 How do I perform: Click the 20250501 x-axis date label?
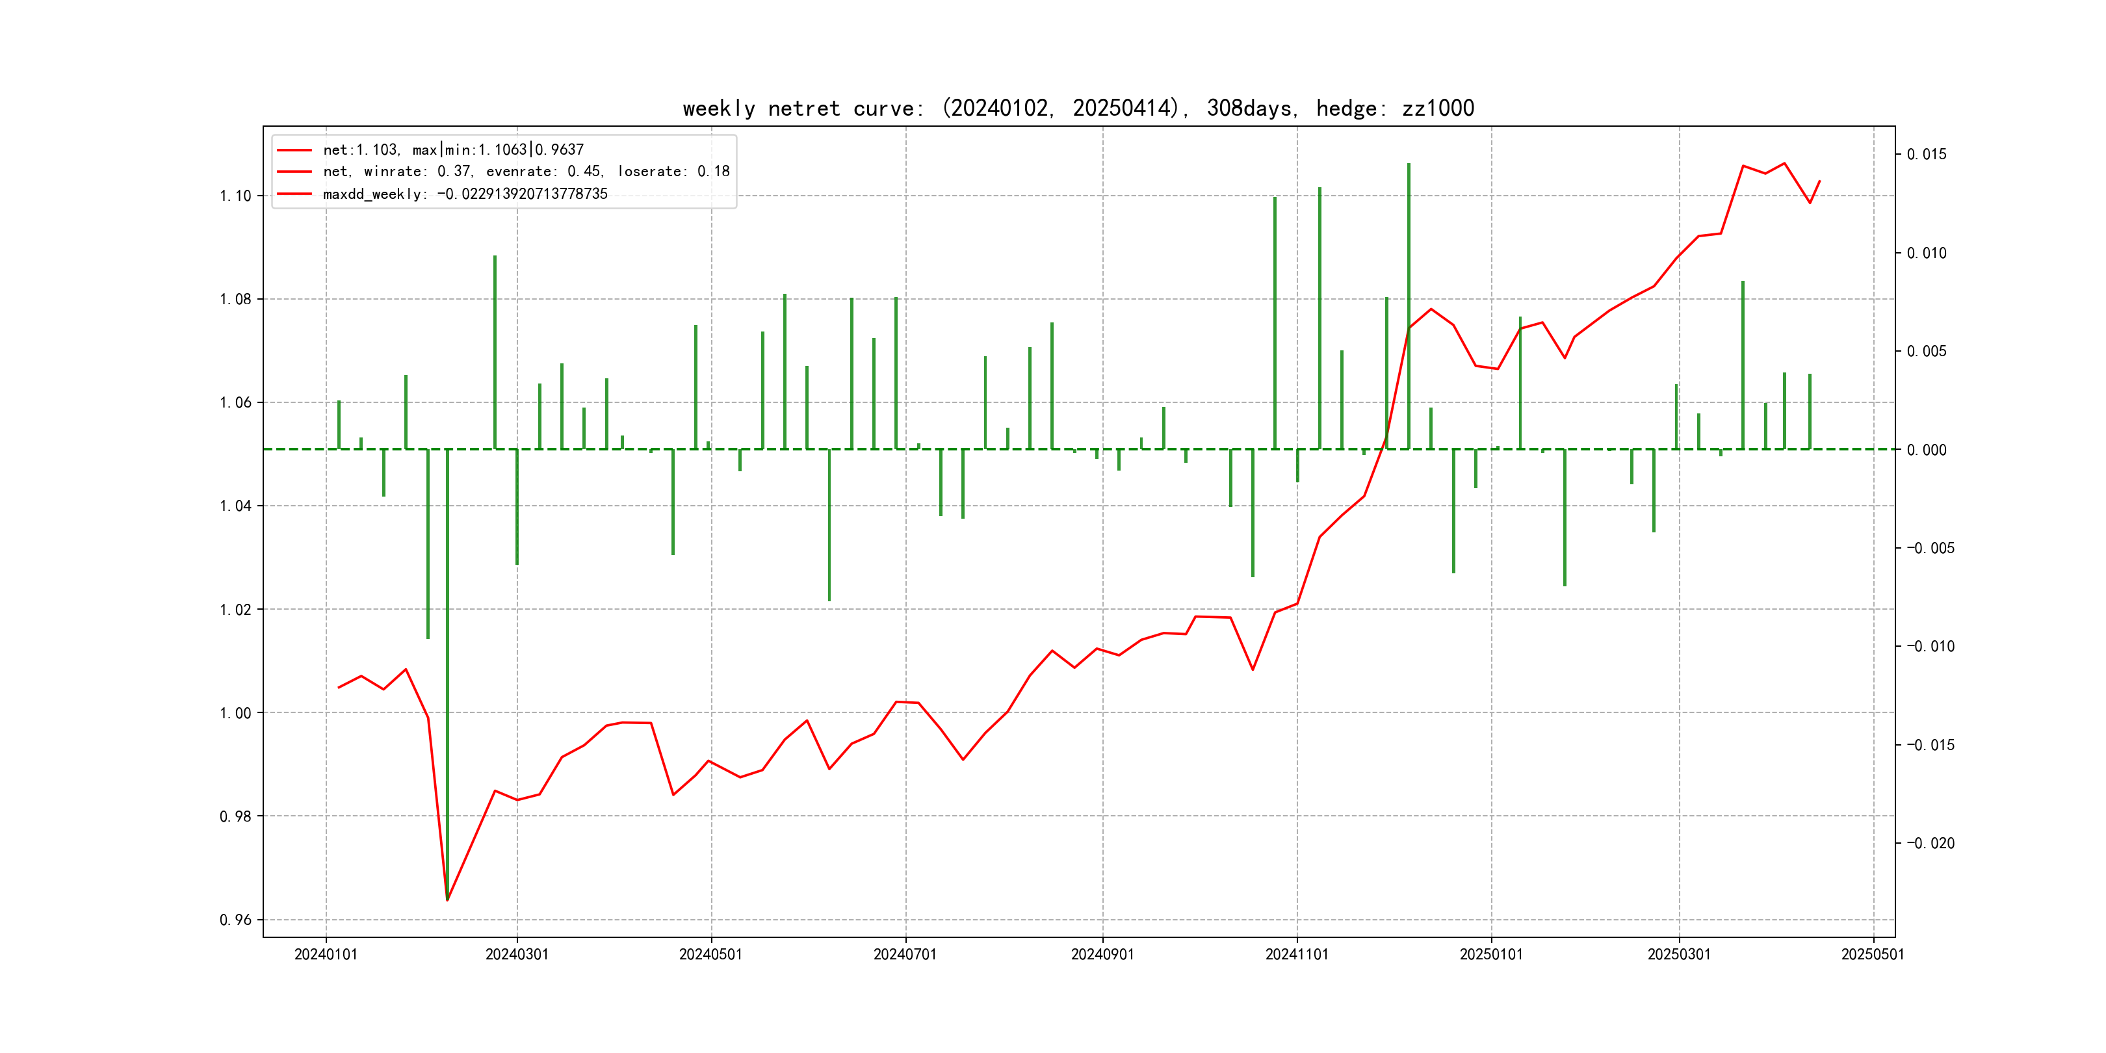(x=1872, y=954)
